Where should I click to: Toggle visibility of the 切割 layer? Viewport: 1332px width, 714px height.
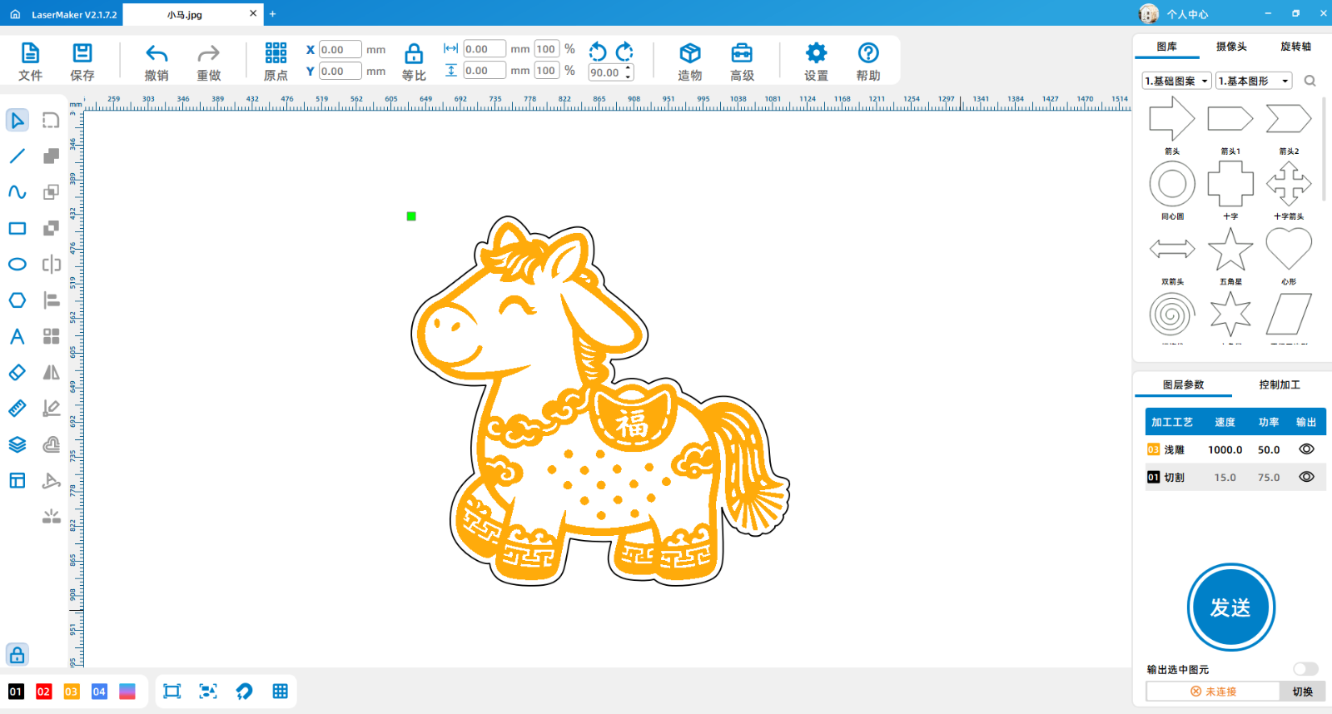[1306, 477]
